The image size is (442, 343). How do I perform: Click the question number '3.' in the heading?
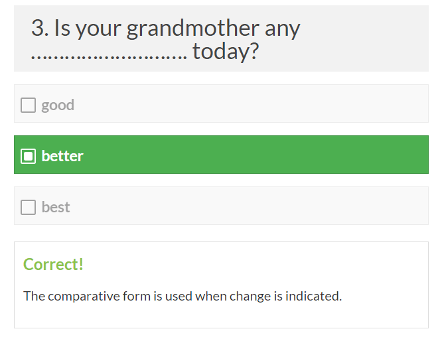[x=40, y=29]
